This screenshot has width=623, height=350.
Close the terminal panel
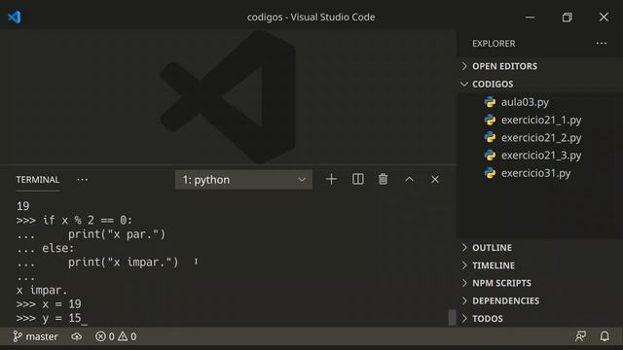435,180
